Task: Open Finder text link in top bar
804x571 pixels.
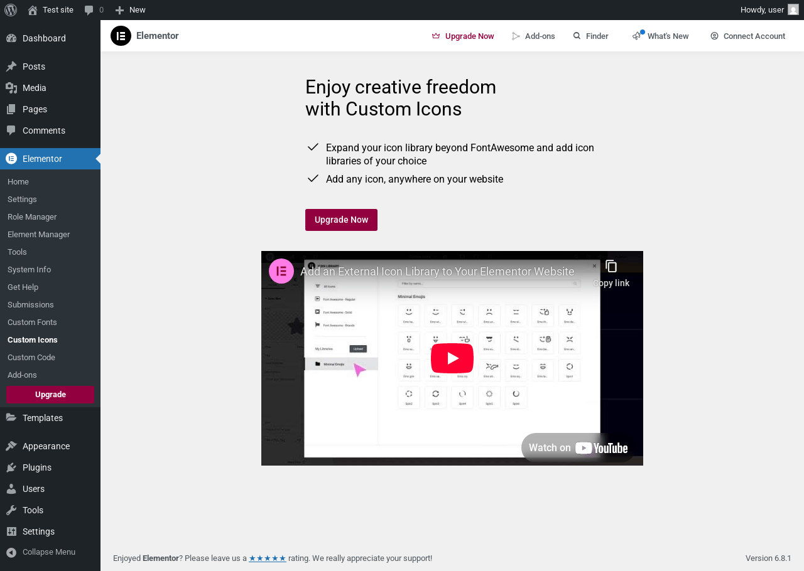Action: click(x=597, y=36)
